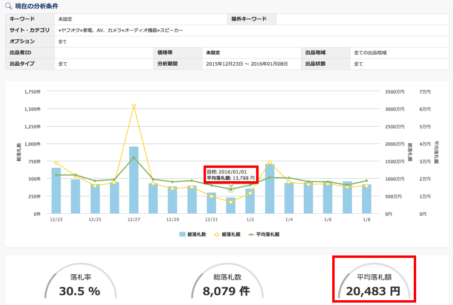This screenshot has height=305, width=453.
Task: Click the 12/31 date label on x-axis
Action: coord(211,219)
